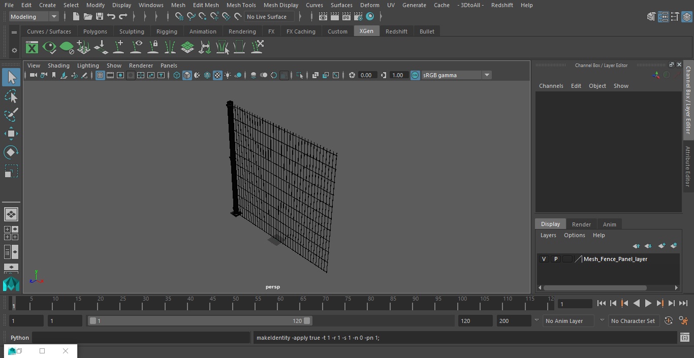
Task: Click the layer list horizontal scrollbar
Action: pos(595,287)
